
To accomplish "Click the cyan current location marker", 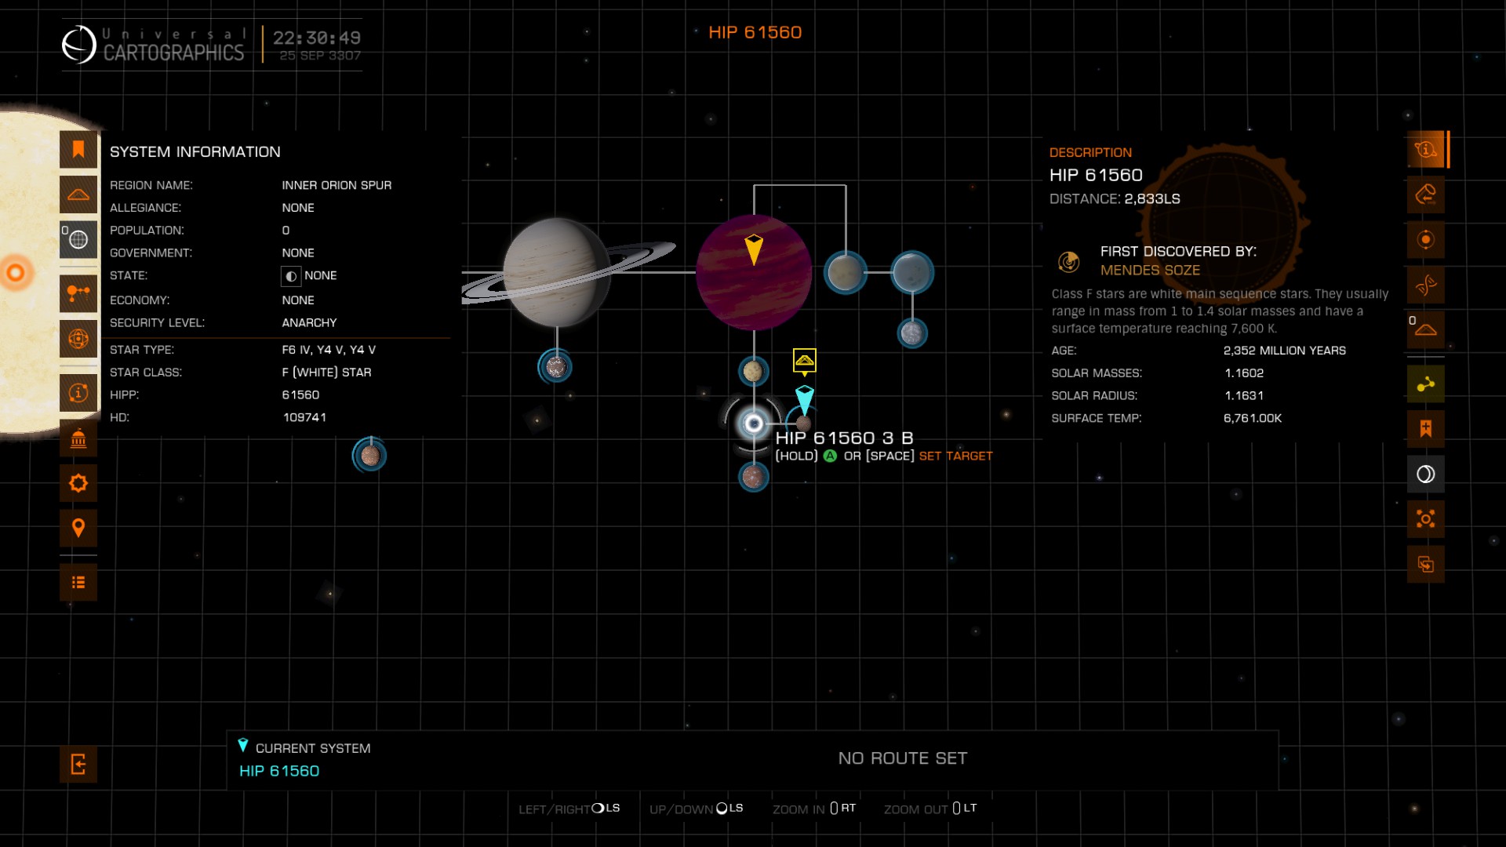I will 805,398.
